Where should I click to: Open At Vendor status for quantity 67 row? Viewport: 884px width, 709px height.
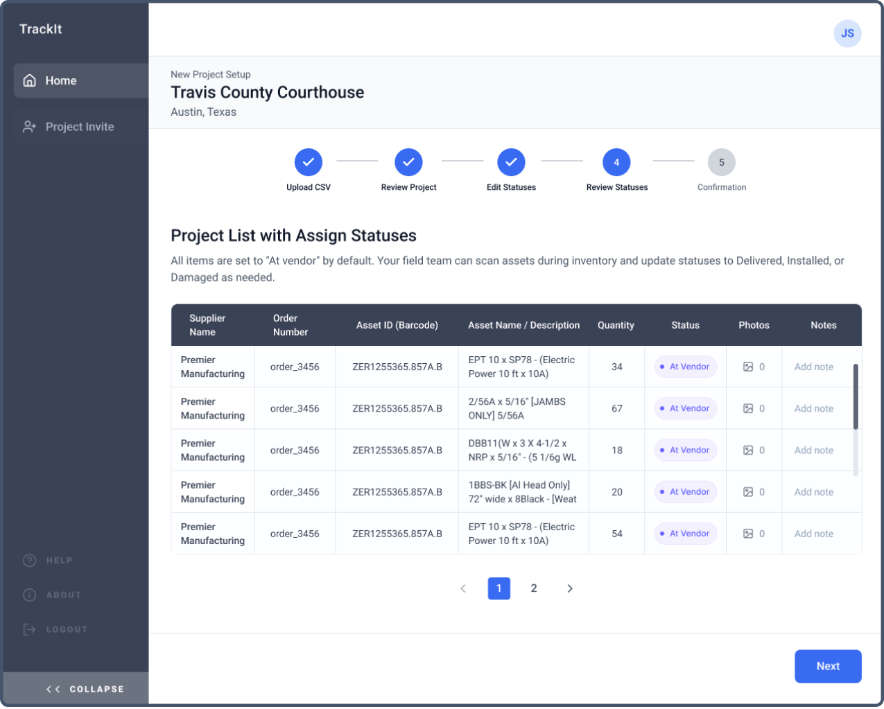tap(685, 409)
